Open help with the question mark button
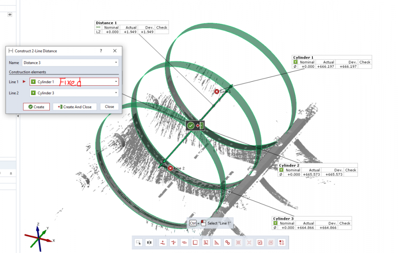The height and width of the screenshot is (253, 398). pyautogui.click(x=101, y=51)
